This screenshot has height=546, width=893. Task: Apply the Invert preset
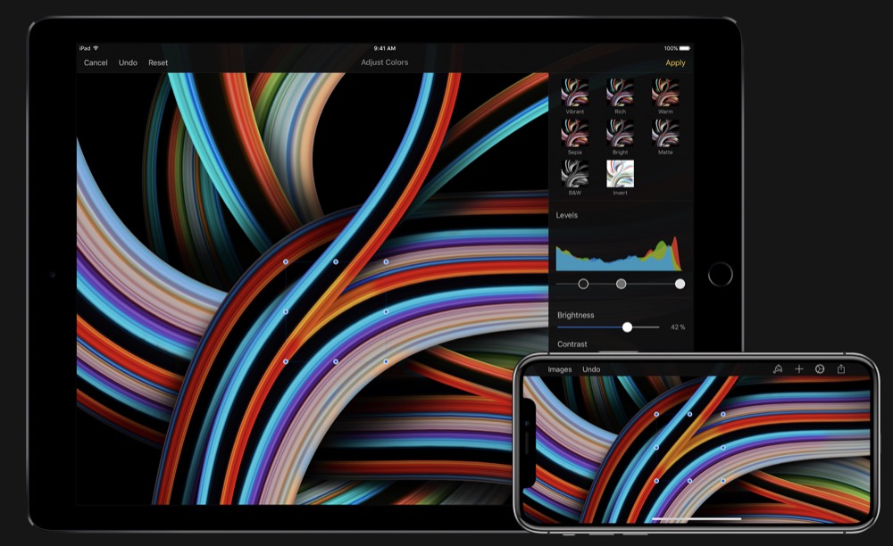(x=620, y=173)
